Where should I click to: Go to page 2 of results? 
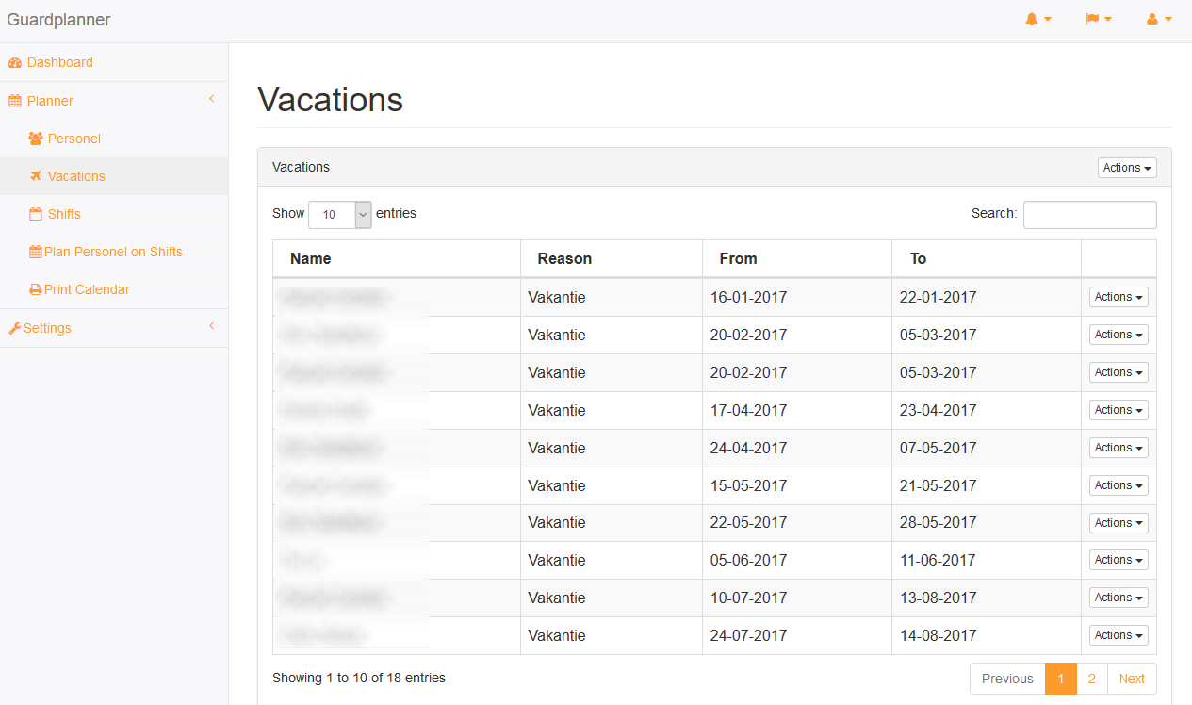pyautogui.click(x=1091, y=679)
